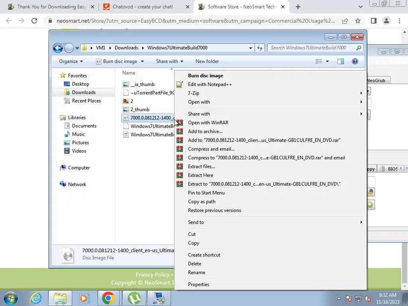408x306 pixels.
Task: Click Explorer forward navigation arrow
Action: coord(69,48)
